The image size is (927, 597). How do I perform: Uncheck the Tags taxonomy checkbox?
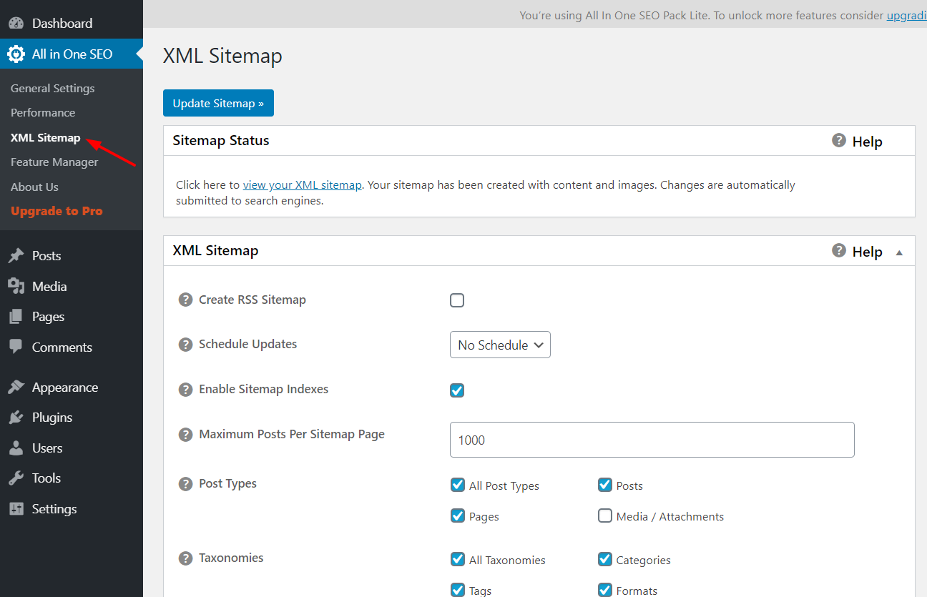tap(458, 590)
